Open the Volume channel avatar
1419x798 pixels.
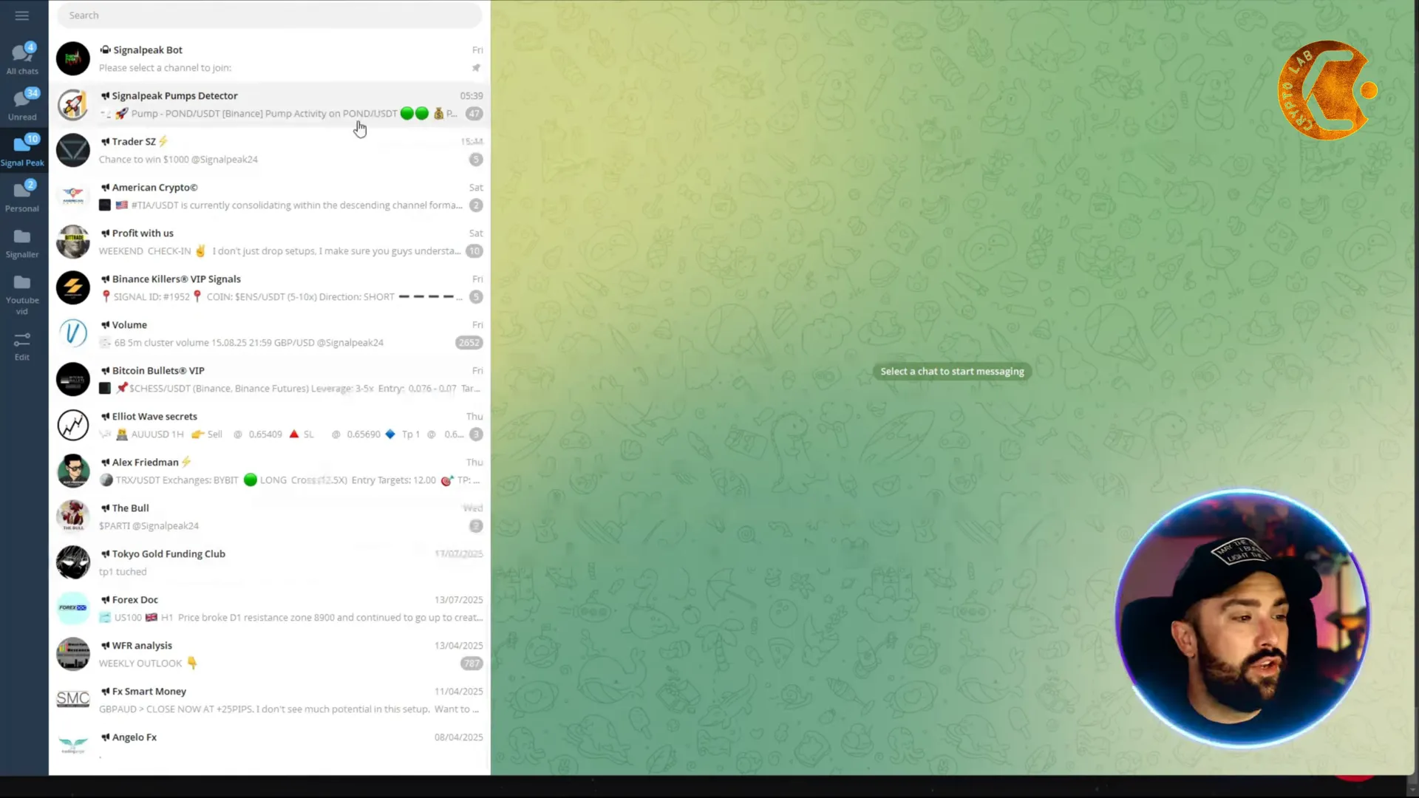(73, 333)
